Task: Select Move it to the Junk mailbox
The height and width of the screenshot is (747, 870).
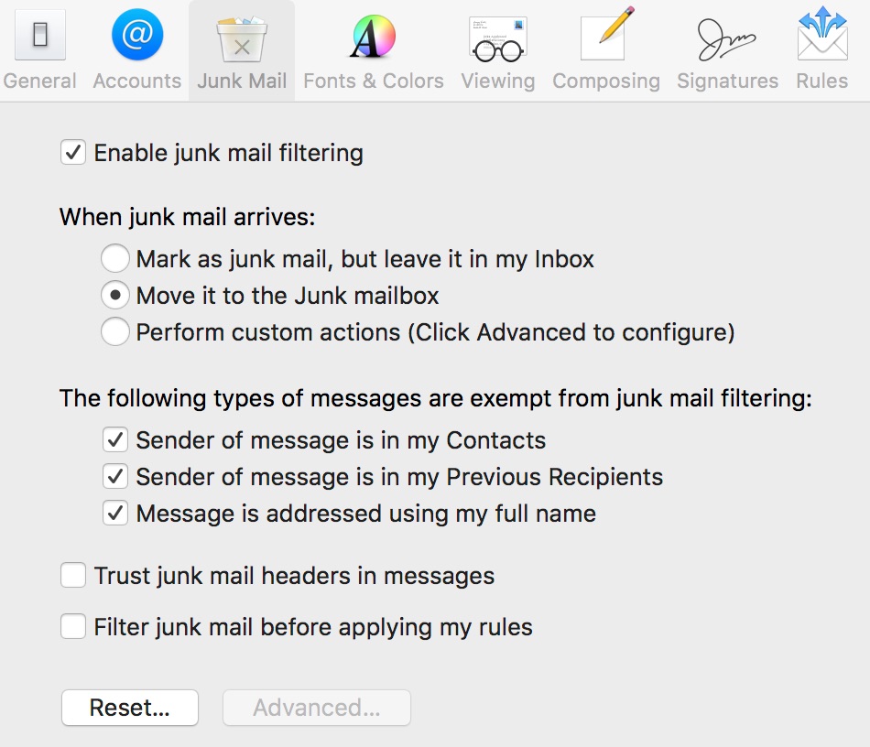Action: click(x=115, y=295)
